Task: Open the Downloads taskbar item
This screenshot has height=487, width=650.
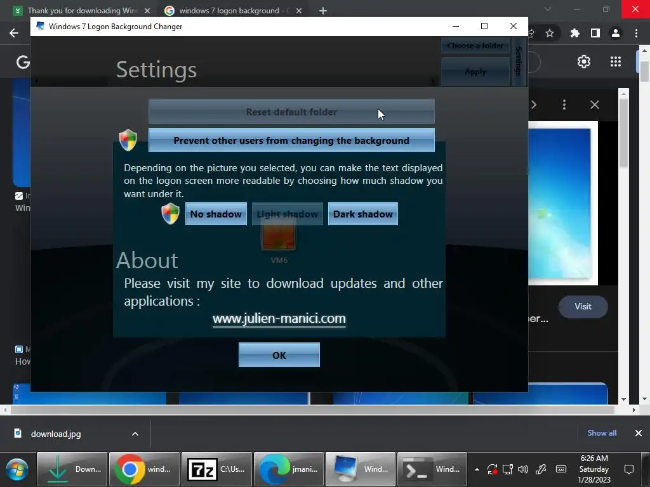Action: tap(72, 469)
